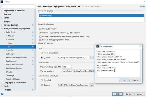
Task: Click project-level icon beside Deployment
Action: tap(33, 61)
